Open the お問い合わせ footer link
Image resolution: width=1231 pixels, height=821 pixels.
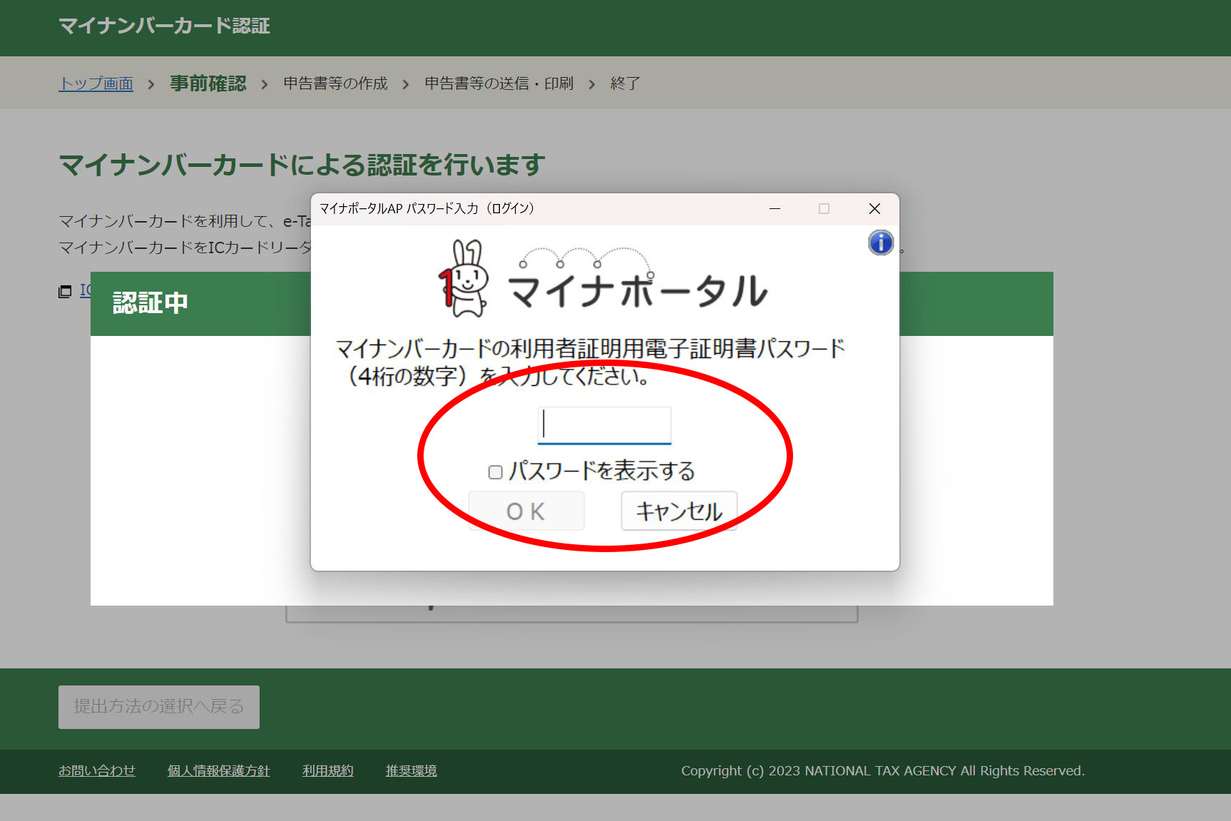pyautogui.click(x=97, y=771)
